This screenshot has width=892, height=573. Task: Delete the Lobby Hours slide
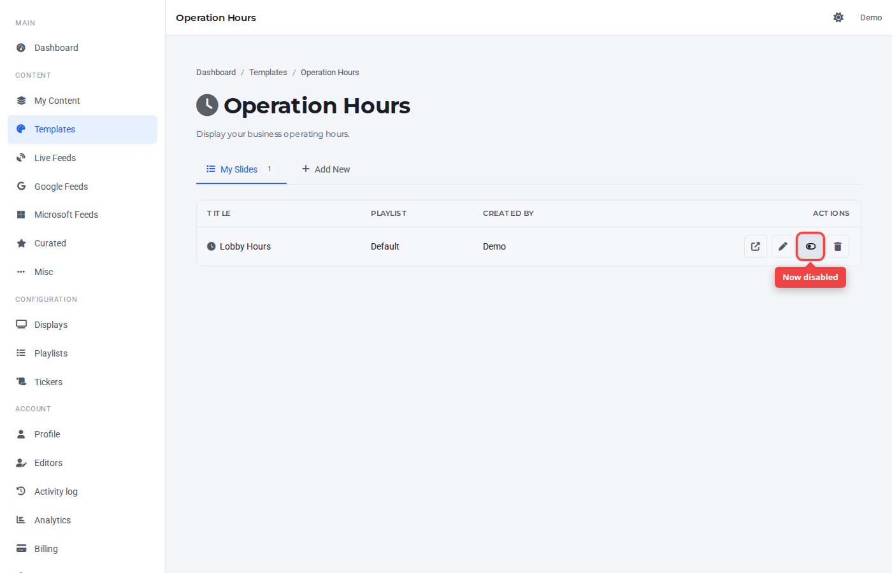[x=838, y=246]
